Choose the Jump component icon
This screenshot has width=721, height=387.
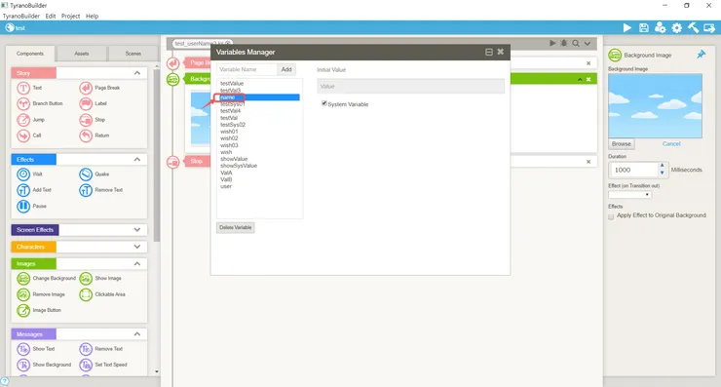pyautogui.click(x=23, y=120)
